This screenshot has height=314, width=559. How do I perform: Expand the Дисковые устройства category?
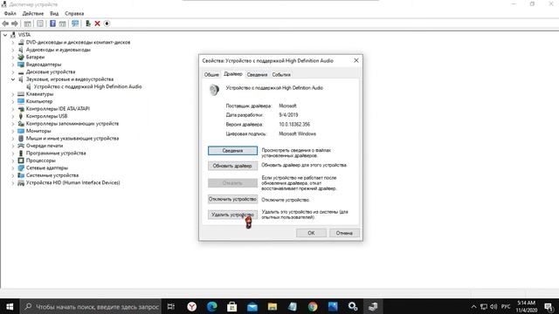[x=13, y=72]
